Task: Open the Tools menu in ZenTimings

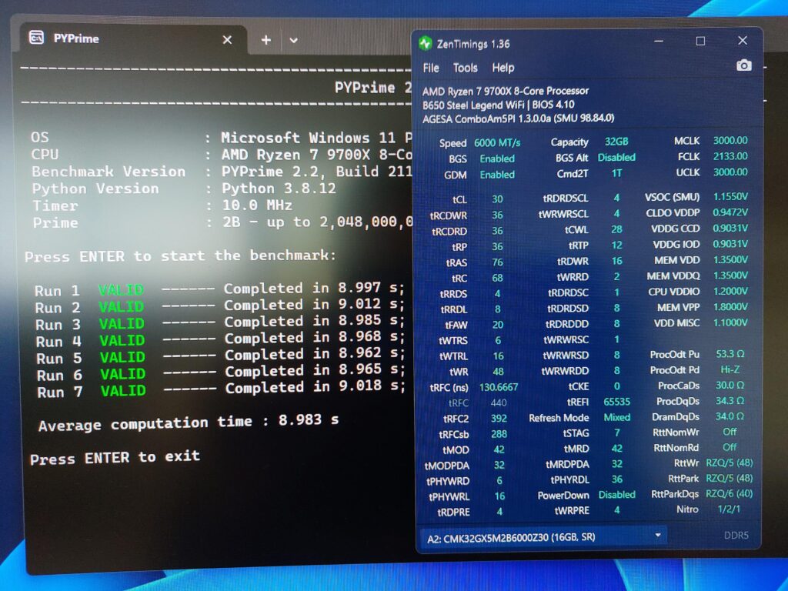Action: pos(465,68)
